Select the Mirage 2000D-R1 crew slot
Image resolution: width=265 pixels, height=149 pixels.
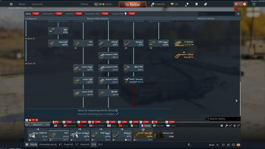pyautogui.click(x=38, y=135)
